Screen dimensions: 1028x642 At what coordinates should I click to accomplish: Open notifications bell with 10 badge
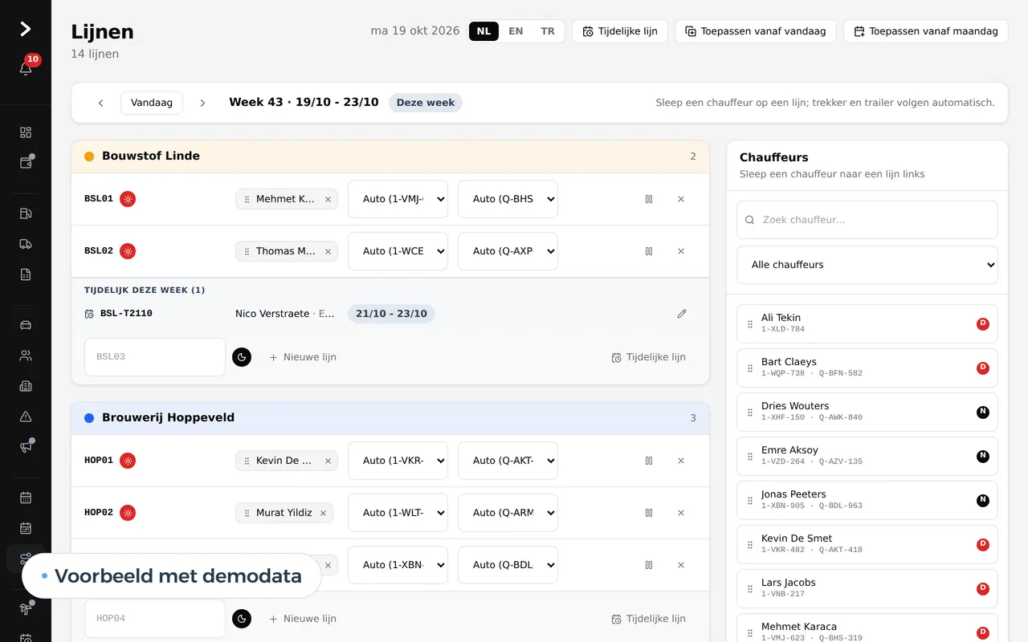point(26,69)
